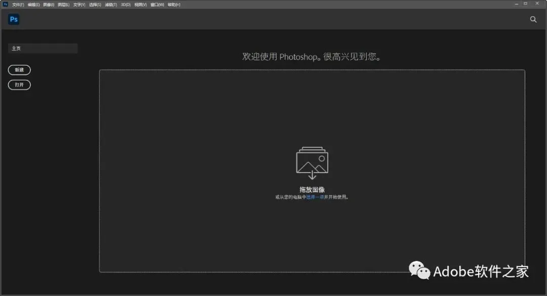Click the 选择一项 link
The width and height of the screenshot is (547, 296).
pyautogui.click(x=315, y=197)
